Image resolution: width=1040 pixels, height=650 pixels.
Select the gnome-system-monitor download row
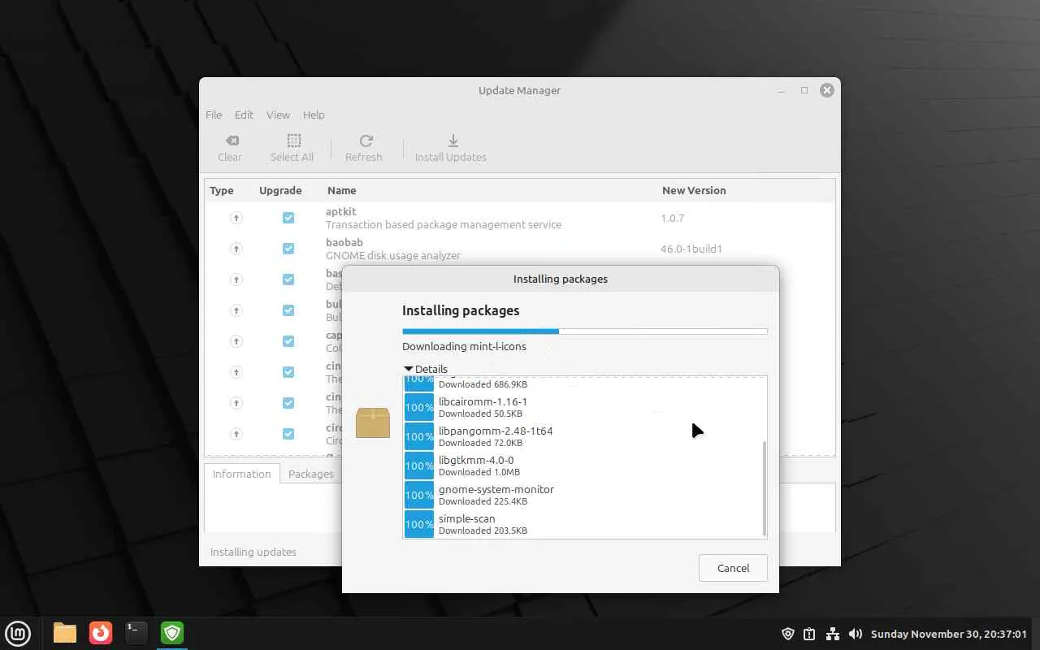pyautogui.click(x=582, y=495)
